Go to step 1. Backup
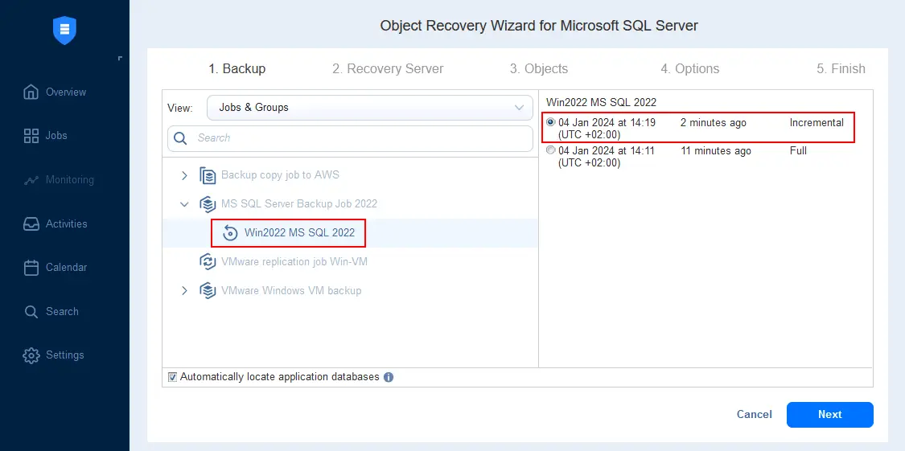905x451 pixels. (x=237, y=68)
